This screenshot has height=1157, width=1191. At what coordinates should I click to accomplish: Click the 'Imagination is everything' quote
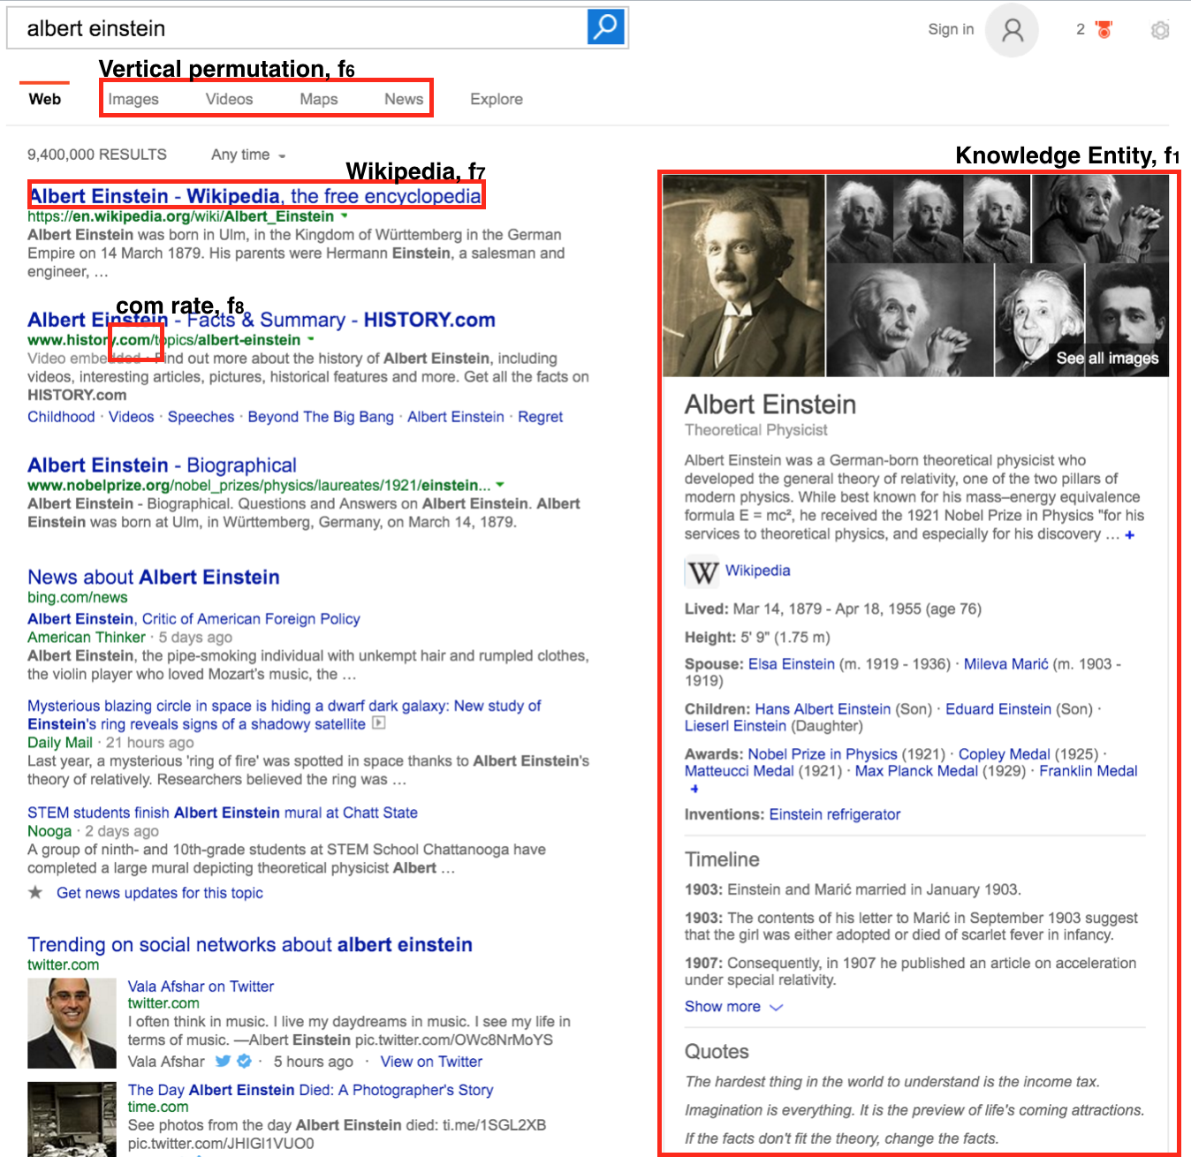pyautogui.click(x=914, y=1110)
